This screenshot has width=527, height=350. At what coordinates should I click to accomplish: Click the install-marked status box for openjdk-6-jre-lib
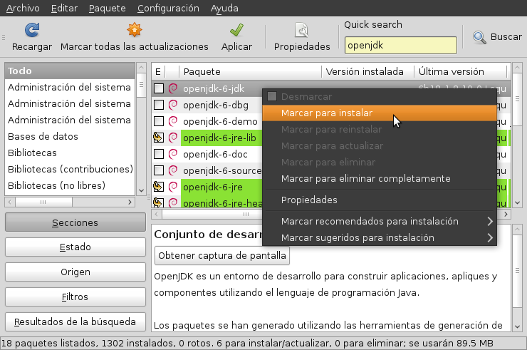[x=158, y=138]
